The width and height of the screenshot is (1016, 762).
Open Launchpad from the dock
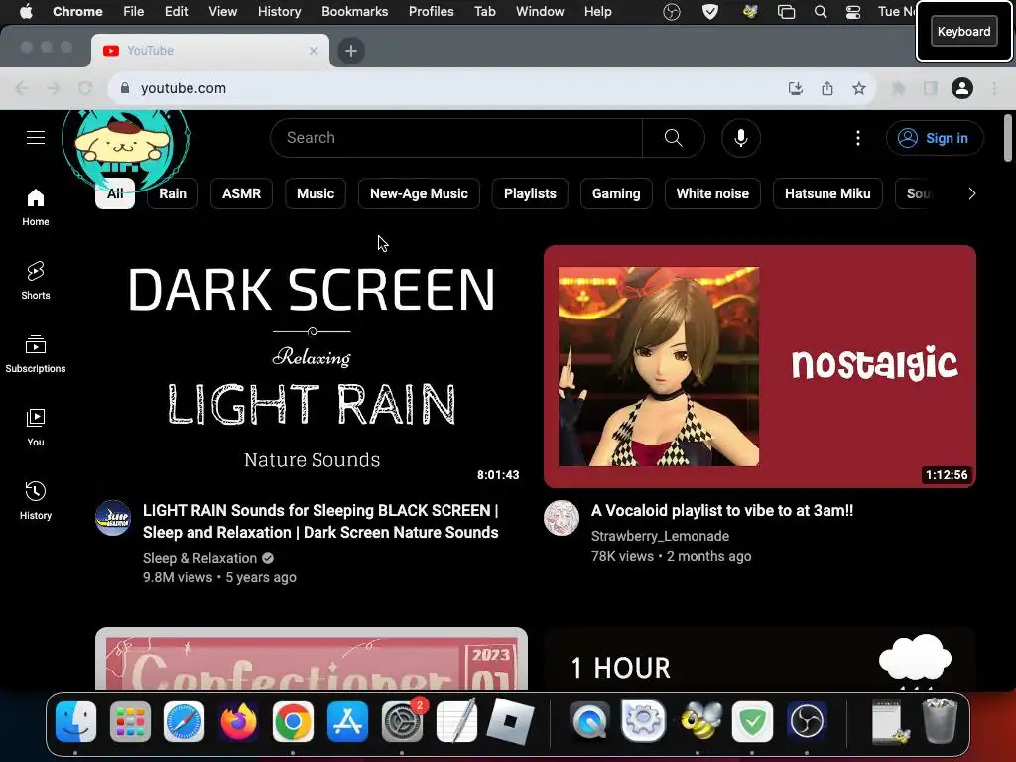130,721
